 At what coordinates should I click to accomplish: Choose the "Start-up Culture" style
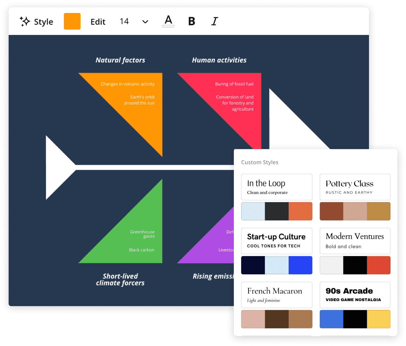pyautogui.click(x=276, y=241)
